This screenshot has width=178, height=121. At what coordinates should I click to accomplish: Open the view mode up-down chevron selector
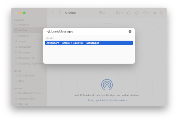pos(104,13)
